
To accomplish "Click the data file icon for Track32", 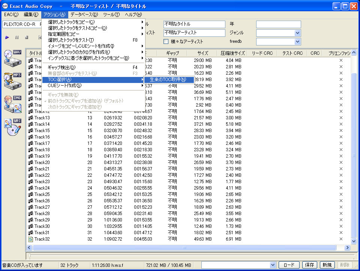I will (x=31, y=239).
